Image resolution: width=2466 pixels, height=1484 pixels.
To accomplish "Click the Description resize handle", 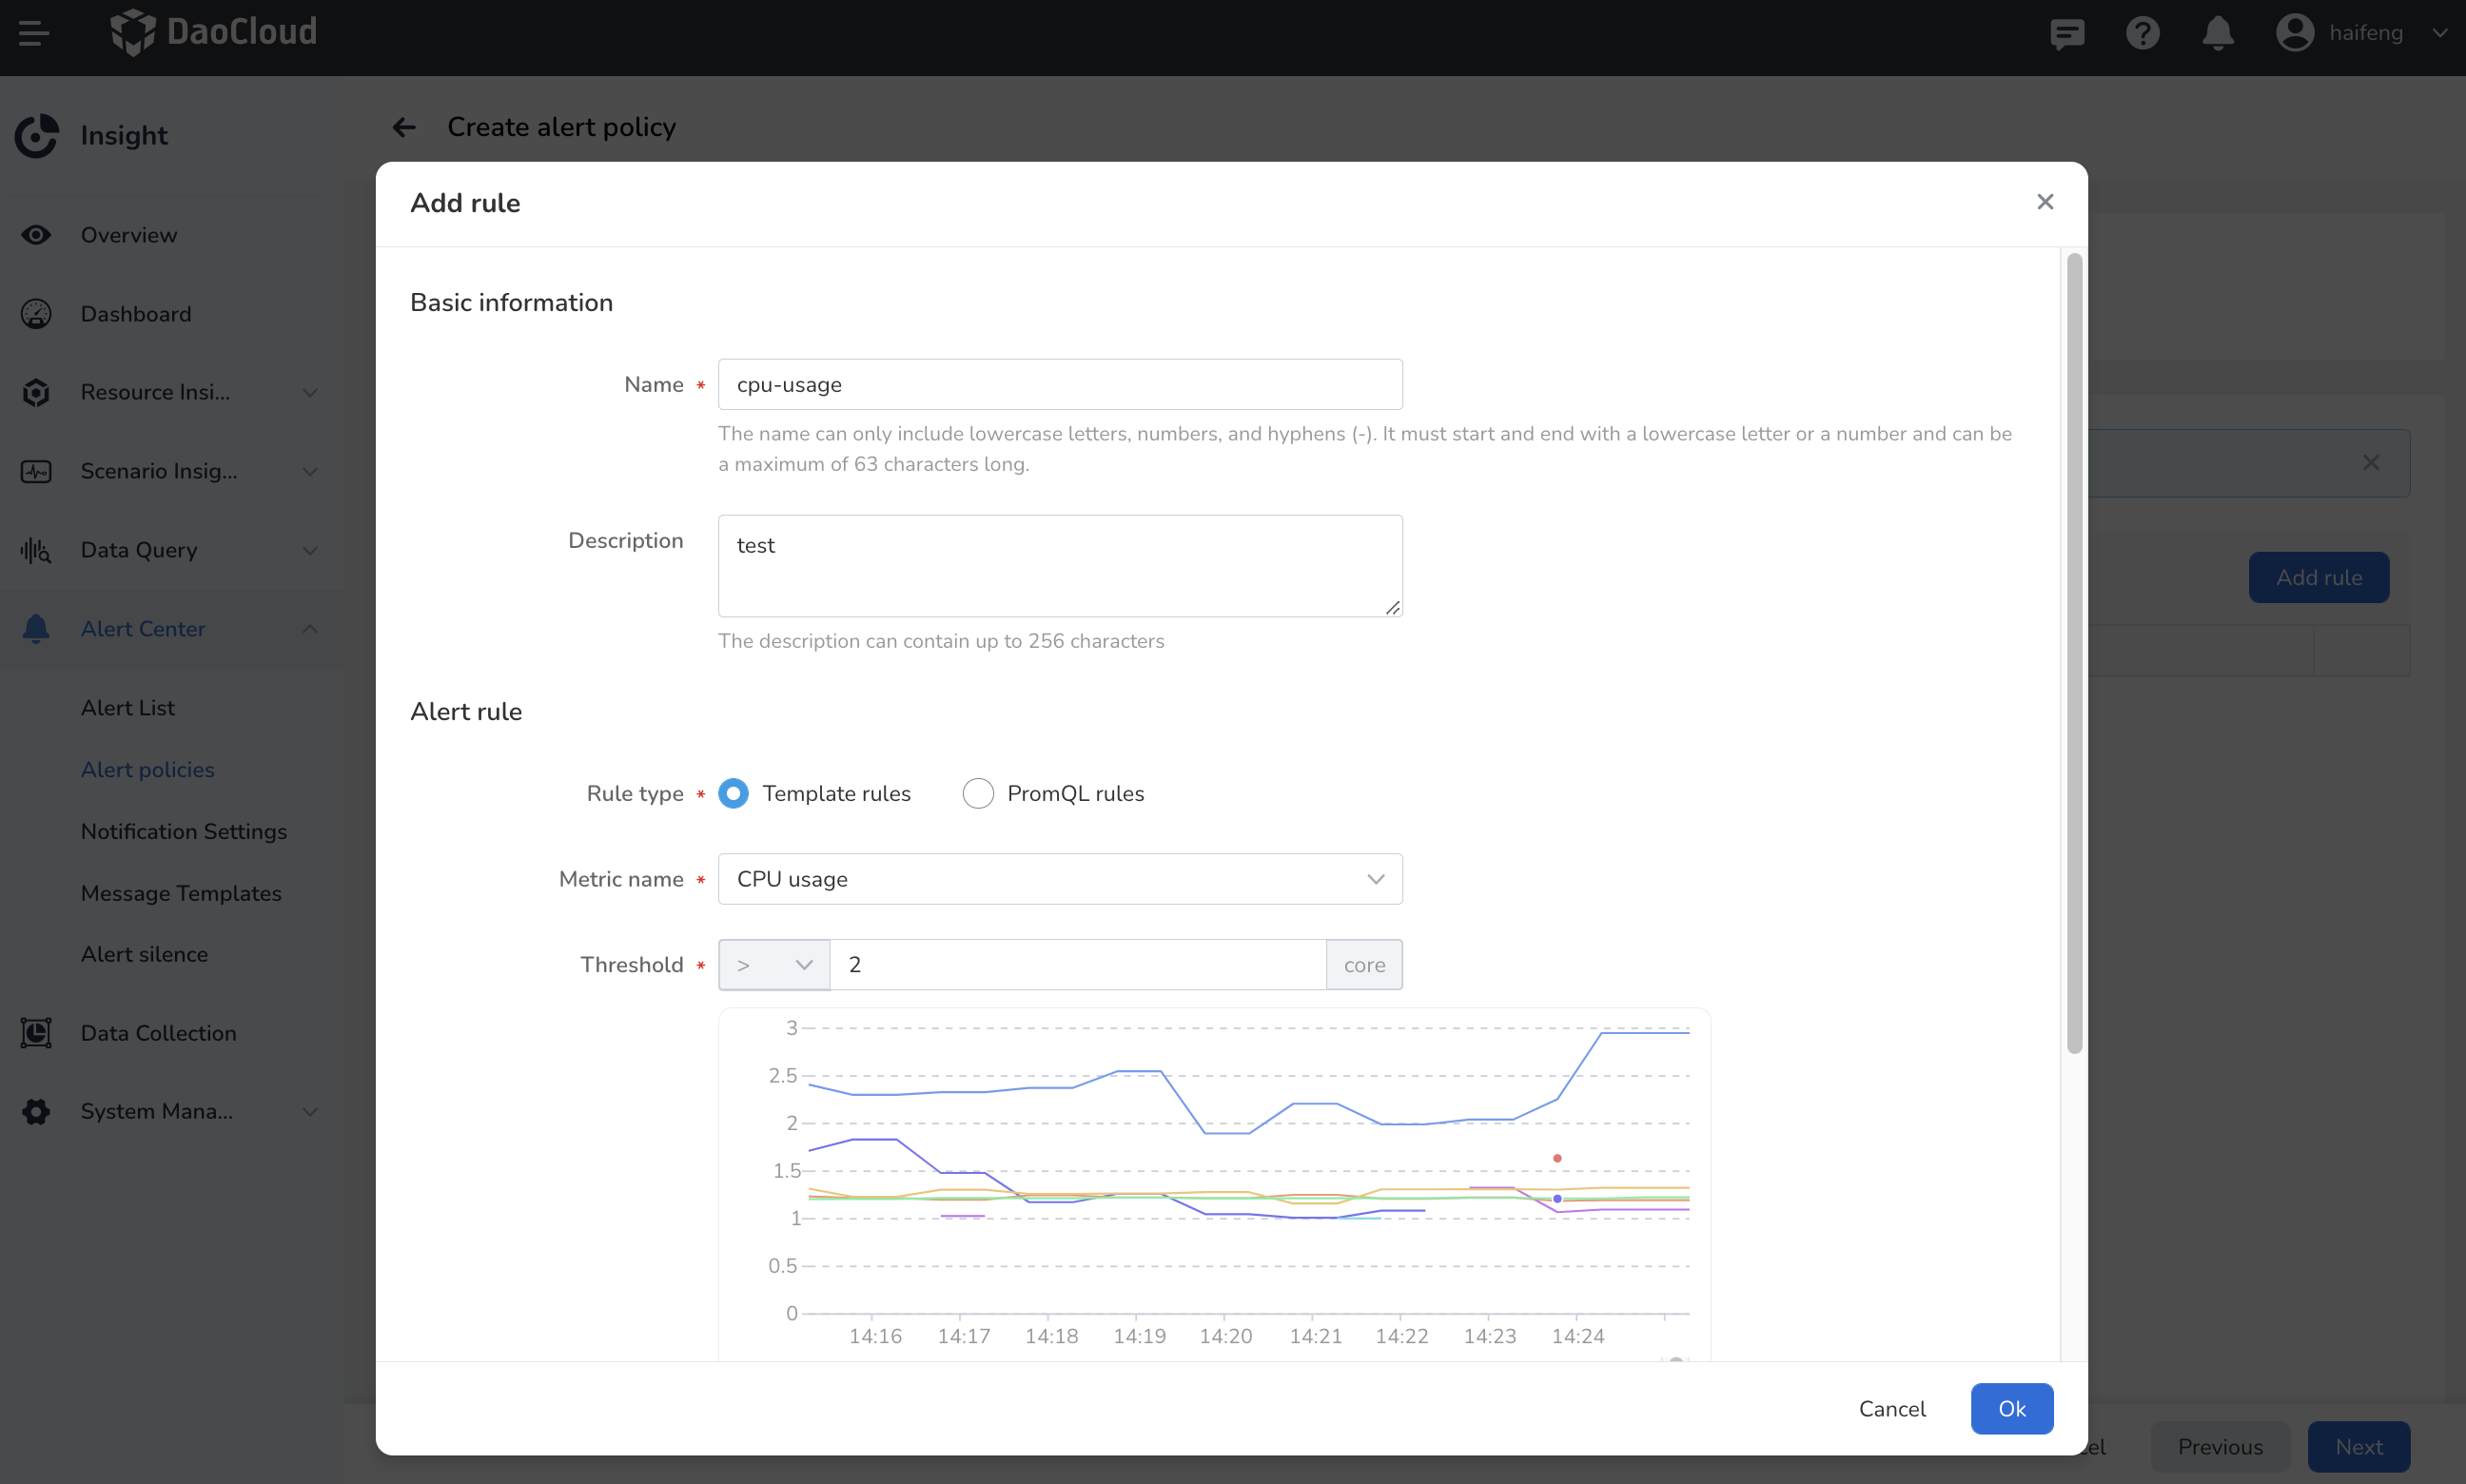I will coord(1391,607).
